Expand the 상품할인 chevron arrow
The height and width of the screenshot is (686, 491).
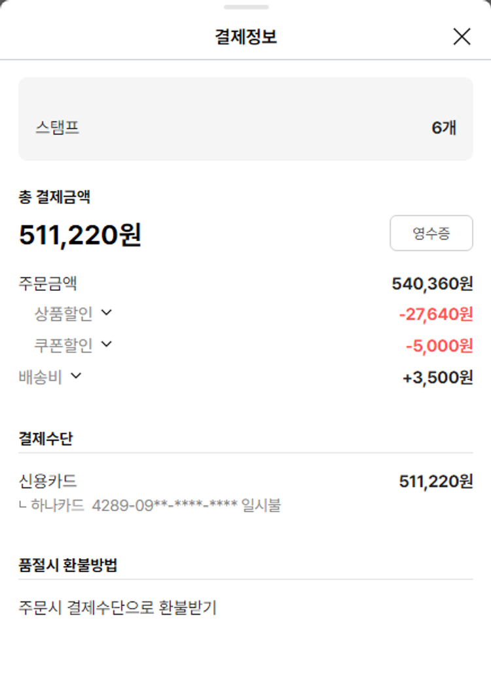(107, 313)
